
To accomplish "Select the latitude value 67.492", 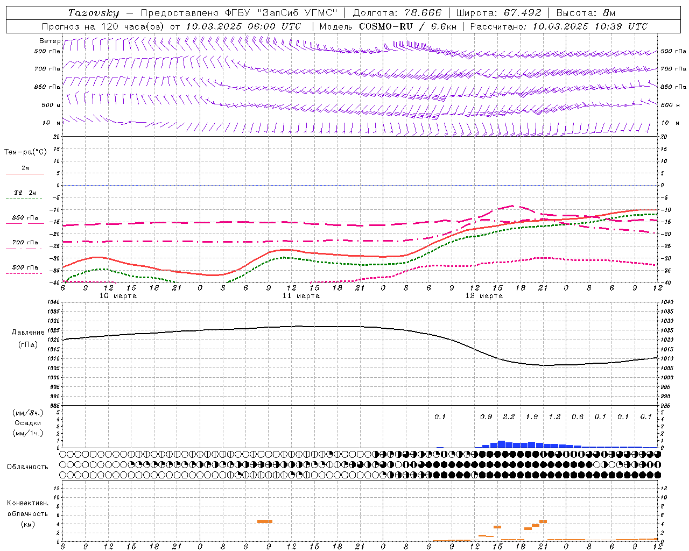I will pyautogui.click(x=522, y=13).
